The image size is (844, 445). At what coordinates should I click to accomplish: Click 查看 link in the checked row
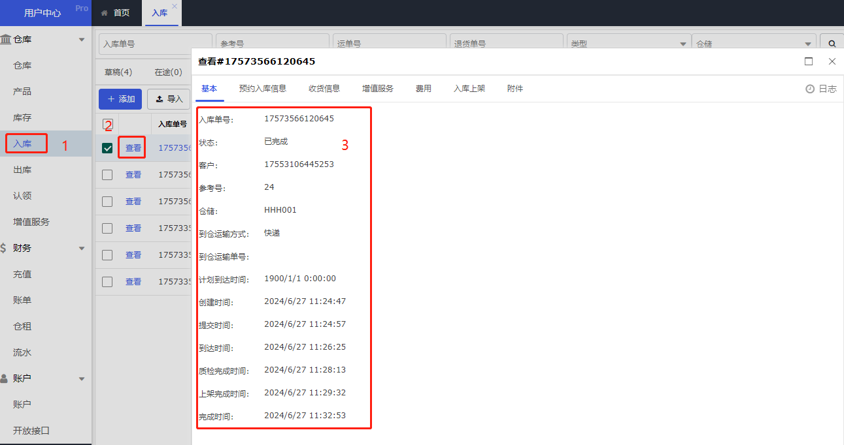click(133, 148)
